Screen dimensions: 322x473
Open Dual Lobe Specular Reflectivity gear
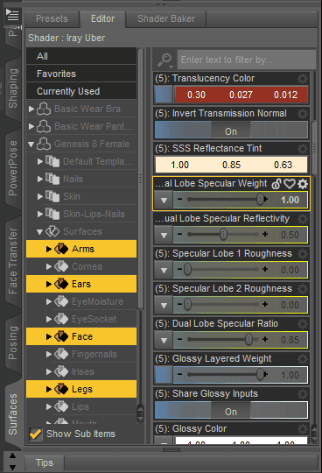point(303,219)
